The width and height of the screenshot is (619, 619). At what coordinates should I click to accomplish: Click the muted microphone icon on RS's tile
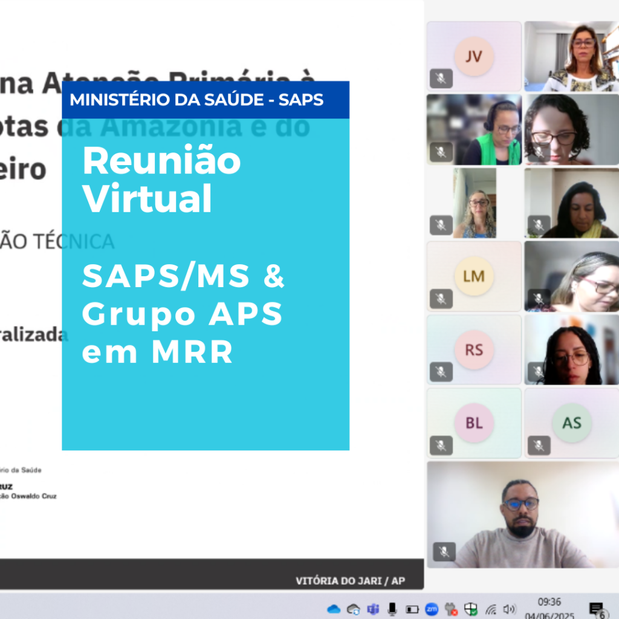pyautogui.click(x=441, y=372)
